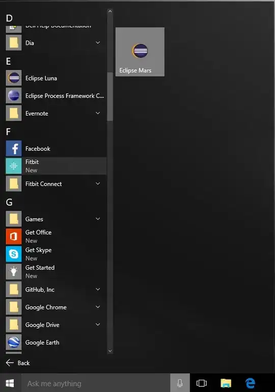Click the Google Drive folder icon
This screenshot has height=392, width=275.
coord(14,324)
